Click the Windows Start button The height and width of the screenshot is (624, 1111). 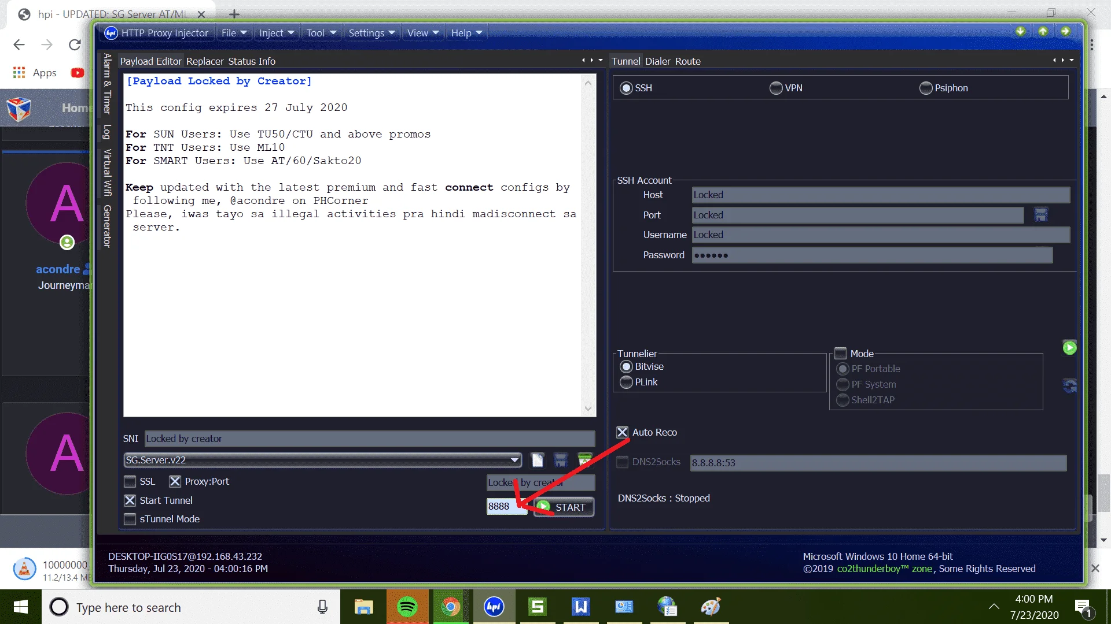(x=21, y=607)
